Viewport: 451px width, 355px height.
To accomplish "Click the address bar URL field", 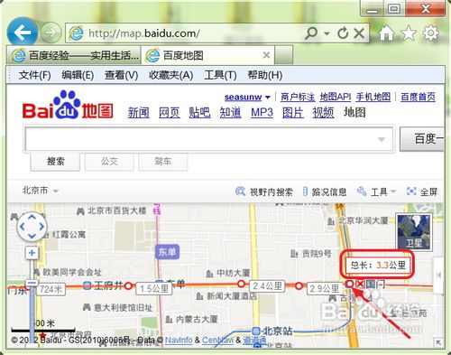I will pos(192,33).
